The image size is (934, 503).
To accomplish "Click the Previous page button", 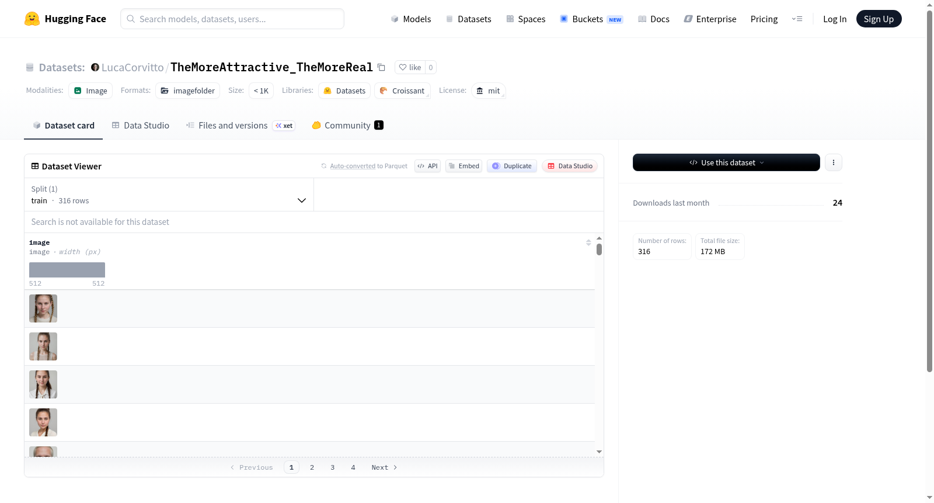I will (x=252, y=467).
